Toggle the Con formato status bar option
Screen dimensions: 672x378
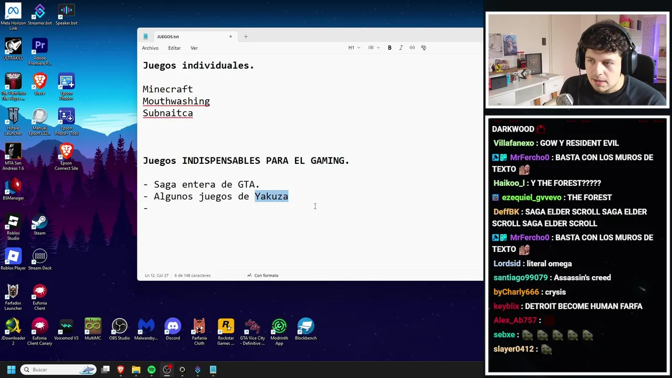pos(262,275)
